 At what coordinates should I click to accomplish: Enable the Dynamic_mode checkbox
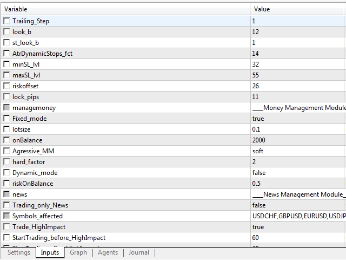coord(6,173)
